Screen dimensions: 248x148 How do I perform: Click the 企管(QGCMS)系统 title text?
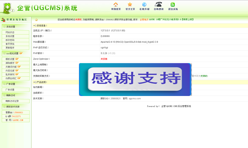[x=47, y=8]
